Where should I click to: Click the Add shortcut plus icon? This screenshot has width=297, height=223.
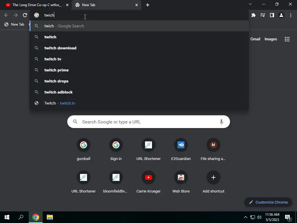click(213, 177)
